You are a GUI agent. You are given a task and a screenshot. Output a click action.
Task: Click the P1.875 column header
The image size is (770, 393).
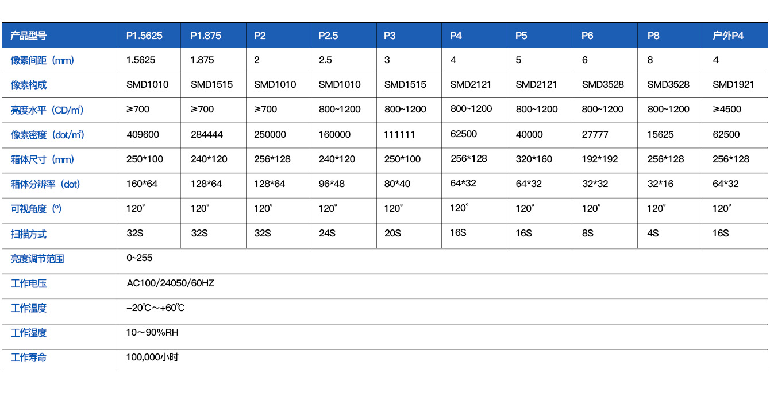(206, 36)
